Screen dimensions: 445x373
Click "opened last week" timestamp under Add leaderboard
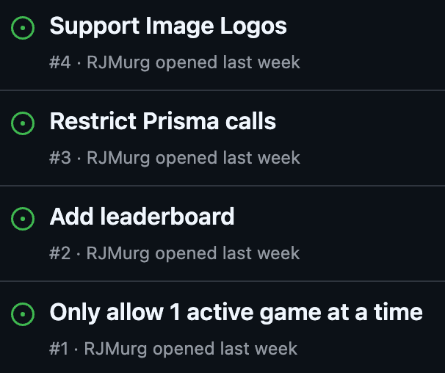[228, 253]
